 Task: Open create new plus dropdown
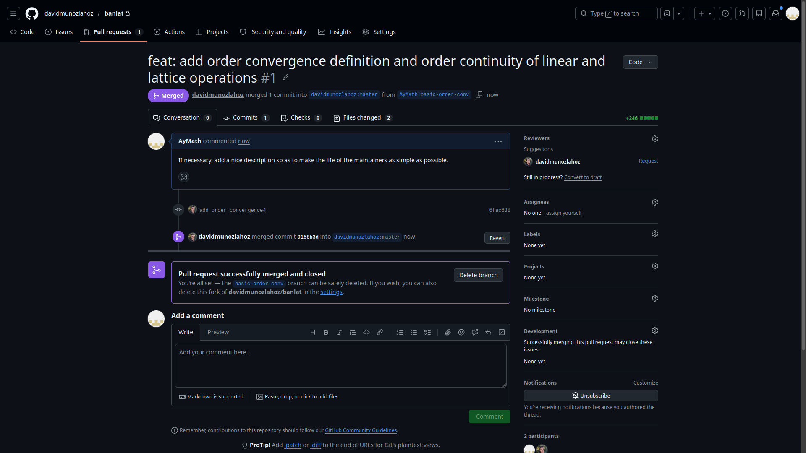[x=705, y=13]
